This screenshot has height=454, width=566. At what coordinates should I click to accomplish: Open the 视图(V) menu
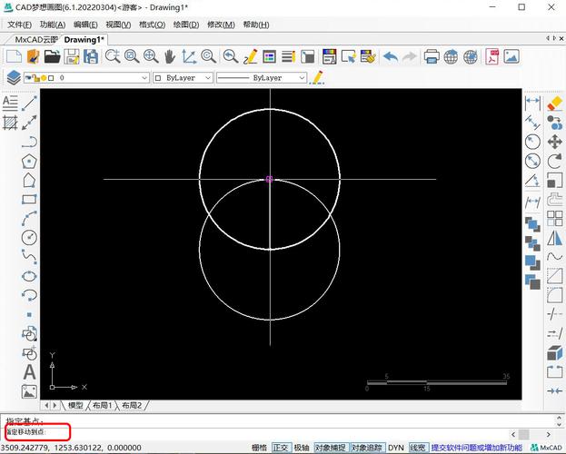click(x=118, y=25)
